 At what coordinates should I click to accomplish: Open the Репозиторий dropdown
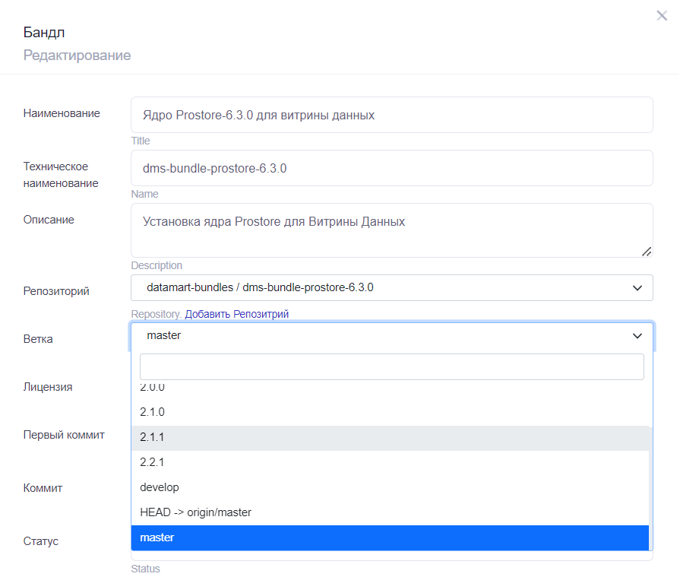coord(380,287)
